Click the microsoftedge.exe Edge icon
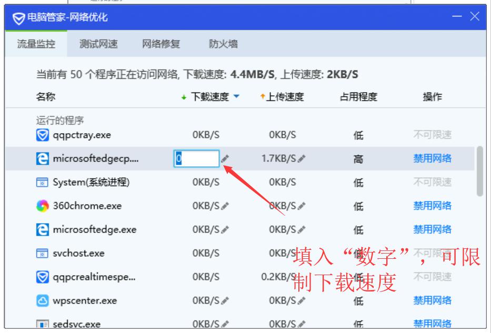This screenshot has width=491, height=333. [42, 229]
